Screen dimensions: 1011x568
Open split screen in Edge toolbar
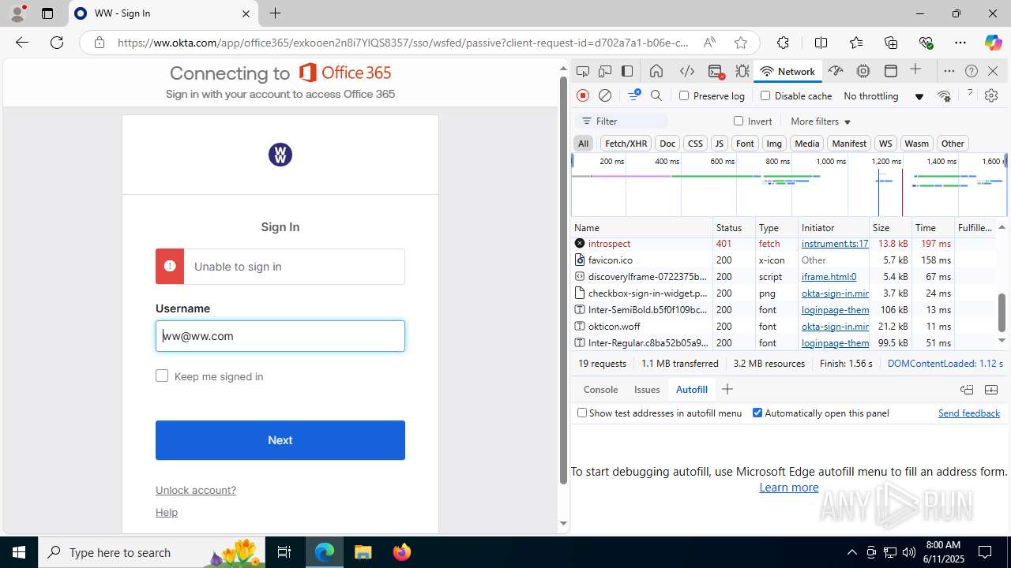821,43
